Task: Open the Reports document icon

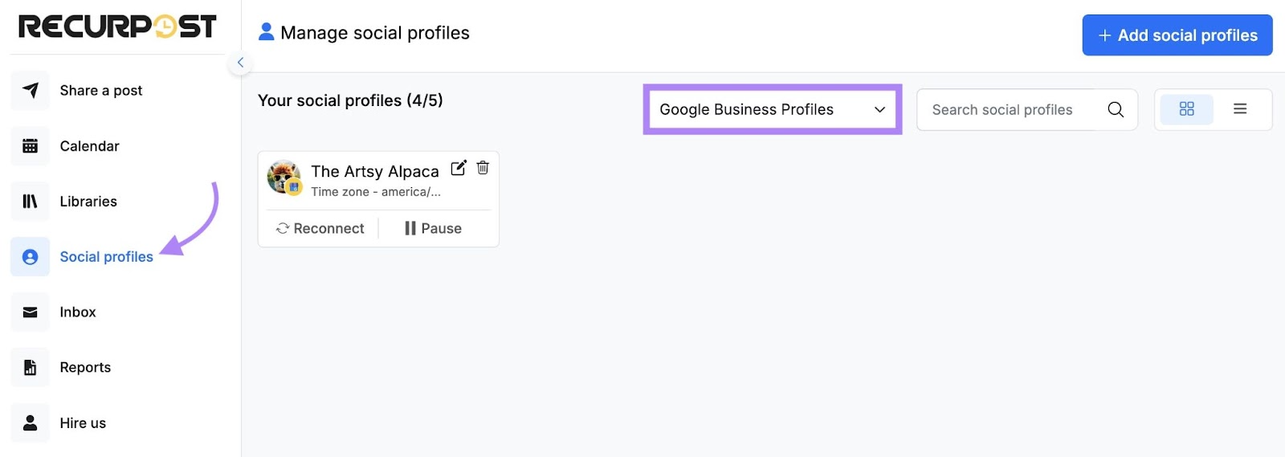Action: tap(31, 368)
